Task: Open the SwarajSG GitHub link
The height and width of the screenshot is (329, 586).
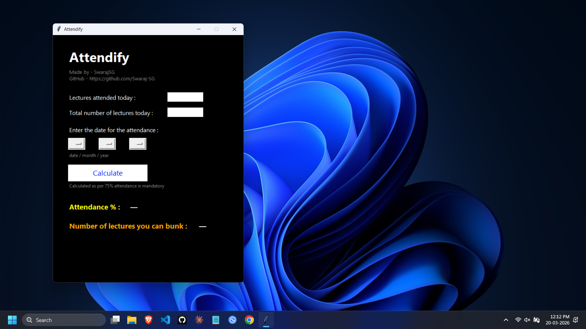Action: [x=122, y=79]
